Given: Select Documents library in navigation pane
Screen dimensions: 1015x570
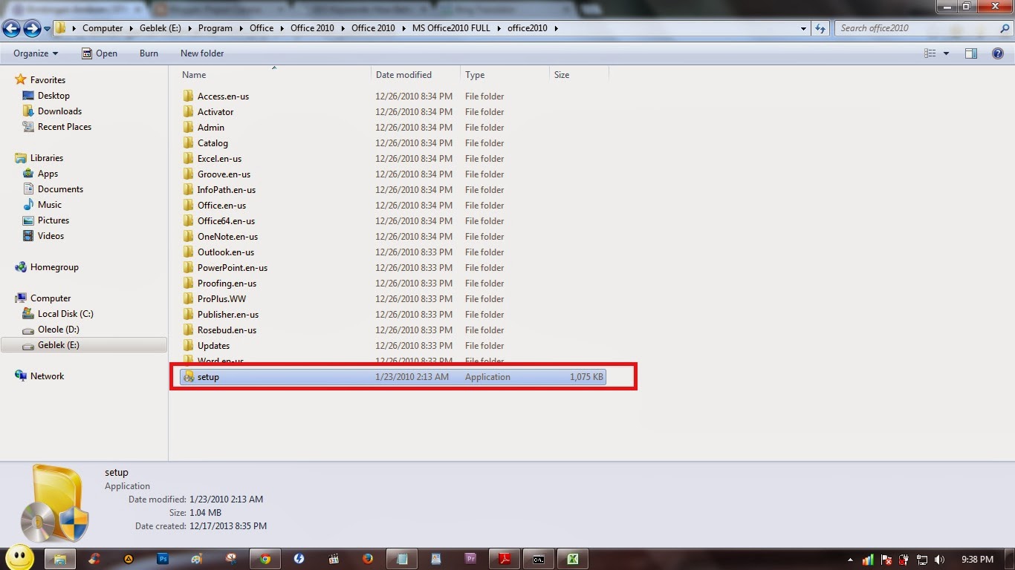Looking at the screenshot, I should click(60, 189).
